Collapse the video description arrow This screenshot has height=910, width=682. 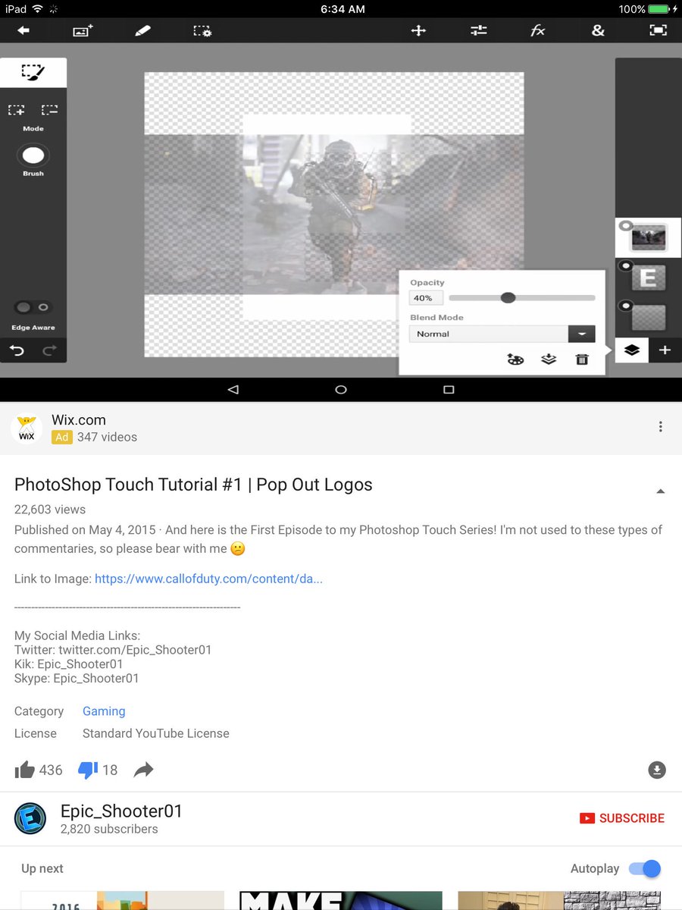point(660,491)
